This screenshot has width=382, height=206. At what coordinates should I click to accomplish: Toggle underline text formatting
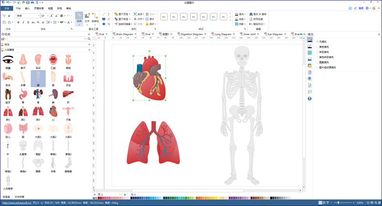tap(28, 22)
